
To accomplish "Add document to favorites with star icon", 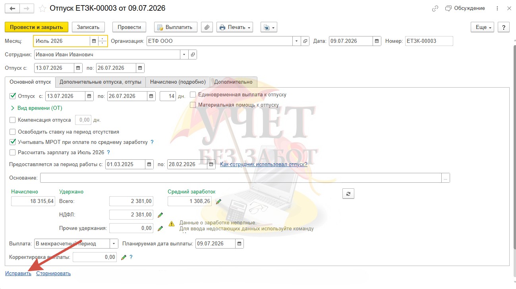I will tap(43, 8).
